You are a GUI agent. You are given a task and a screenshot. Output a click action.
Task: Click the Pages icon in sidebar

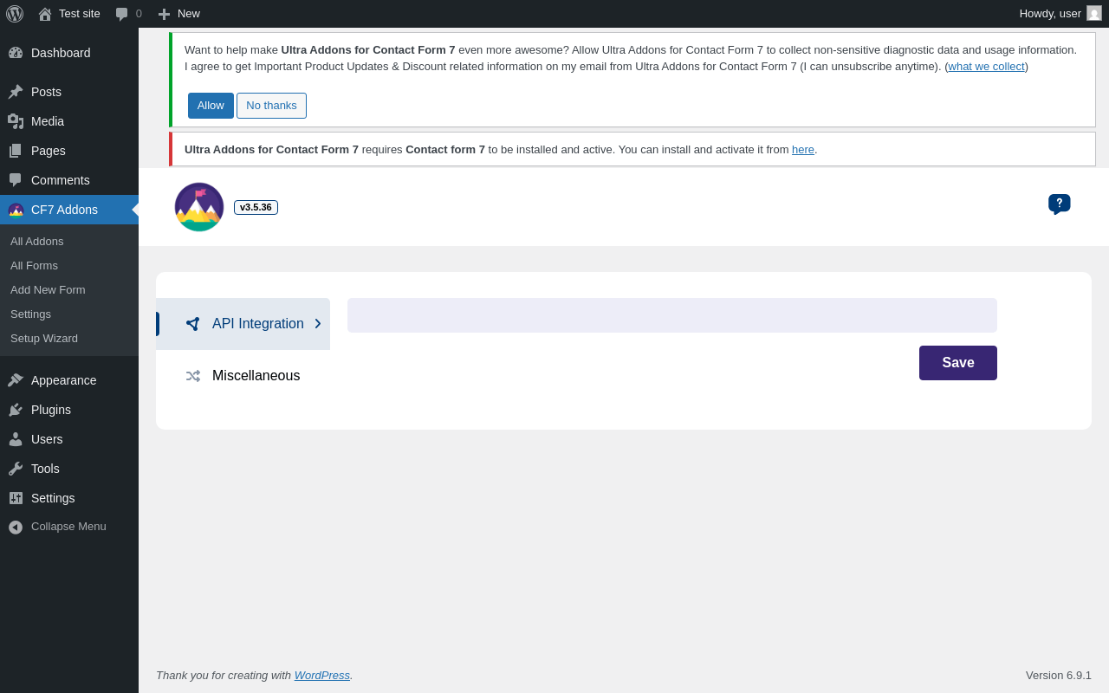point(16,151)
